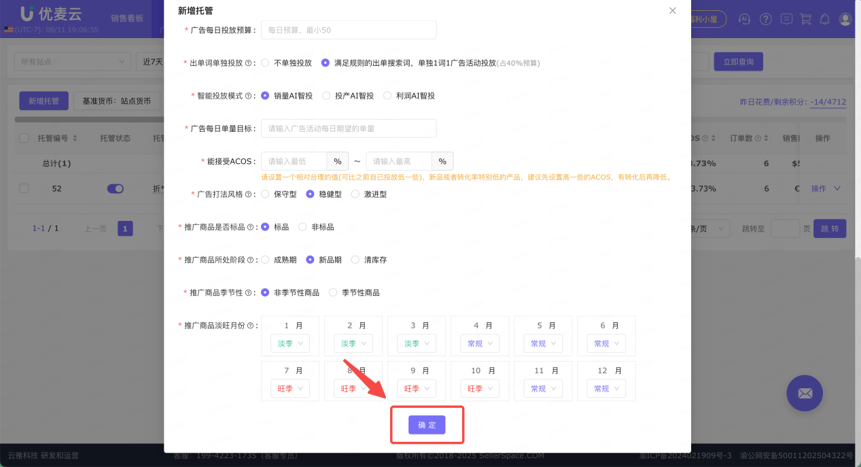Image resolution: width=861 pixels, height=467 pixels.
Task: Click the 确定 confirm button
Action: coord(427,424)
